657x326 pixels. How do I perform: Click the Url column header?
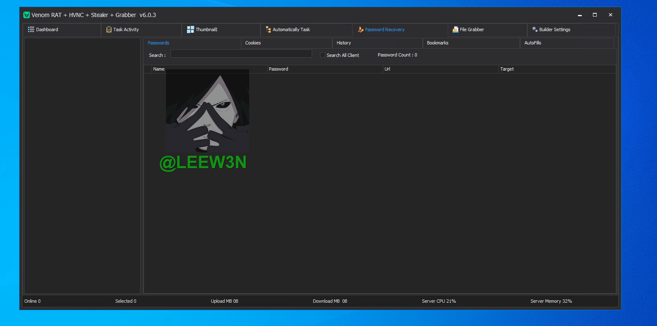(387, 69)
